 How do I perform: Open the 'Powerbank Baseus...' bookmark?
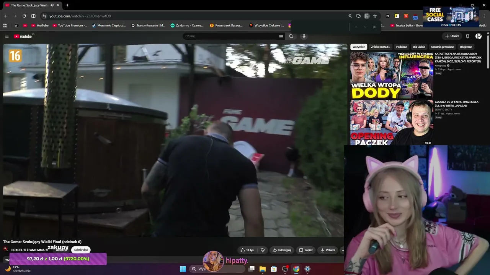(226, 26)
